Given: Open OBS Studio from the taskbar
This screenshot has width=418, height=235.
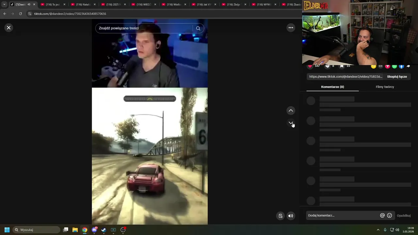Looking at the screenshot, I should 123,230.
